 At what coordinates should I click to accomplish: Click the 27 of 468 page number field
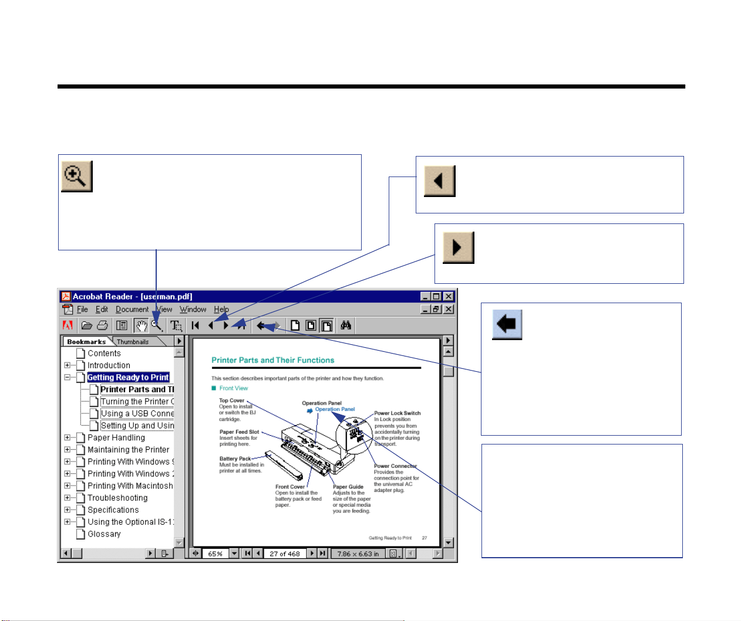(285, 553)
